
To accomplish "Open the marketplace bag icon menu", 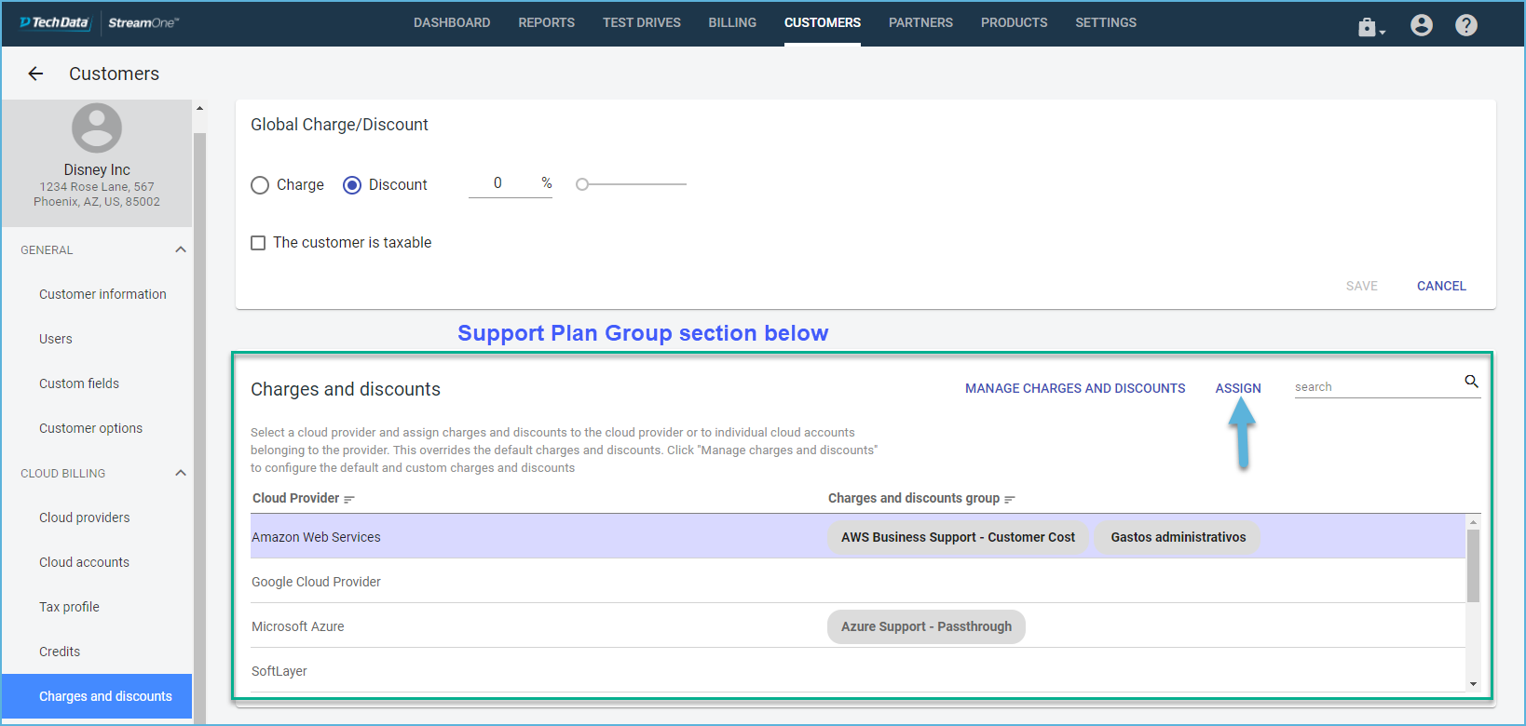I will coord(1370,27).
